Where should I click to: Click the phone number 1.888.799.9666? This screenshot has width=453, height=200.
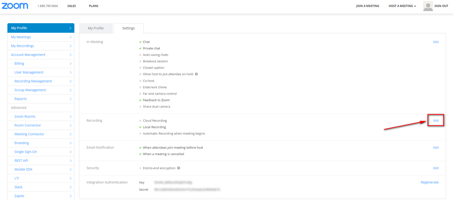(x=48, y=6)
